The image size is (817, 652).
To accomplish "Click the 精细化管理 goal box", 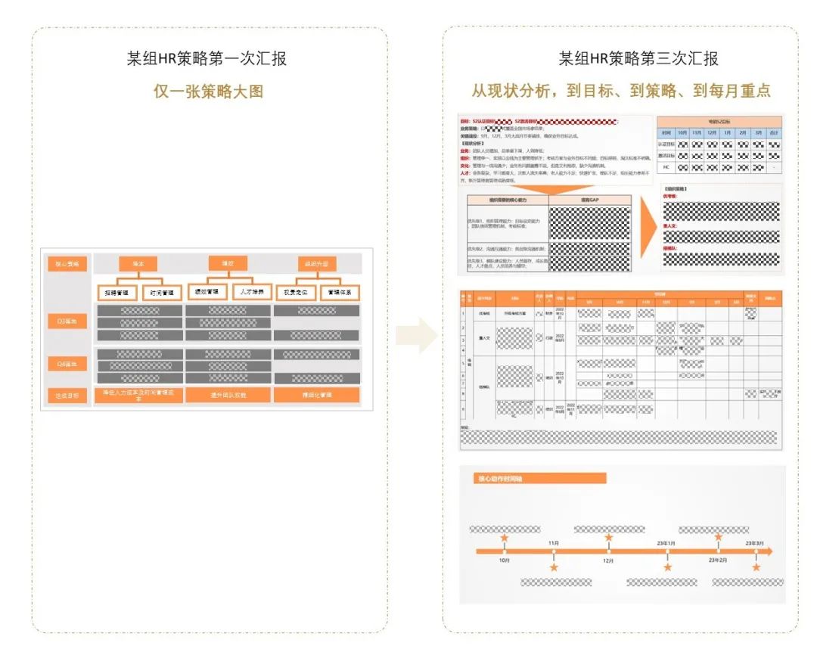I will (317, 395).
